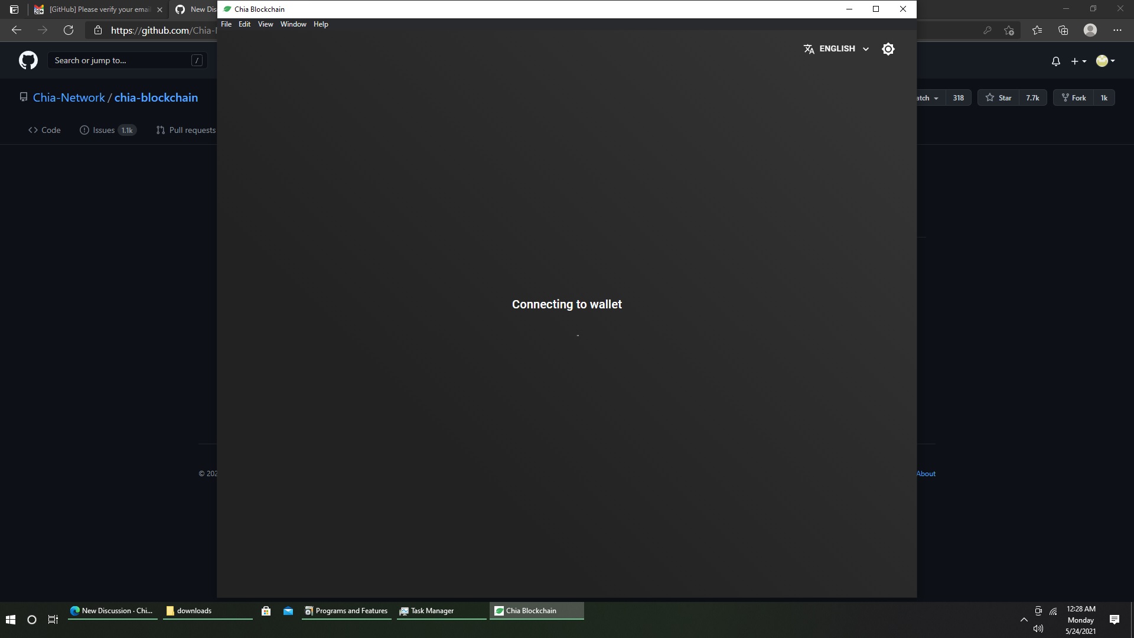Switch to the Pull requests tab
The height and width of the screenshot is (638, 1134).
(186, 130)
